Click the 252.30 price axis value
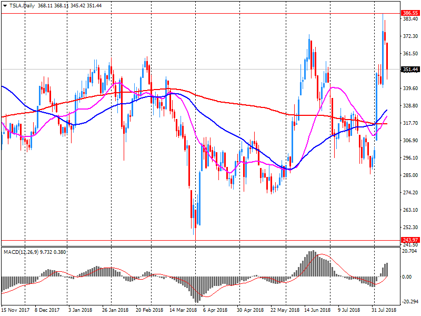The image size is (421, 316). [x=410, y=228]
